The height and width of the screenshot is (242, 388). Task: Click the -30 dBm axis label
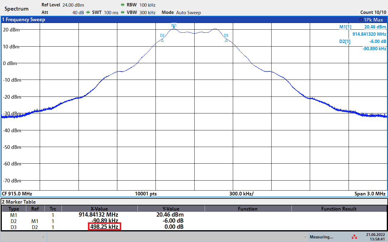[12, 113]
